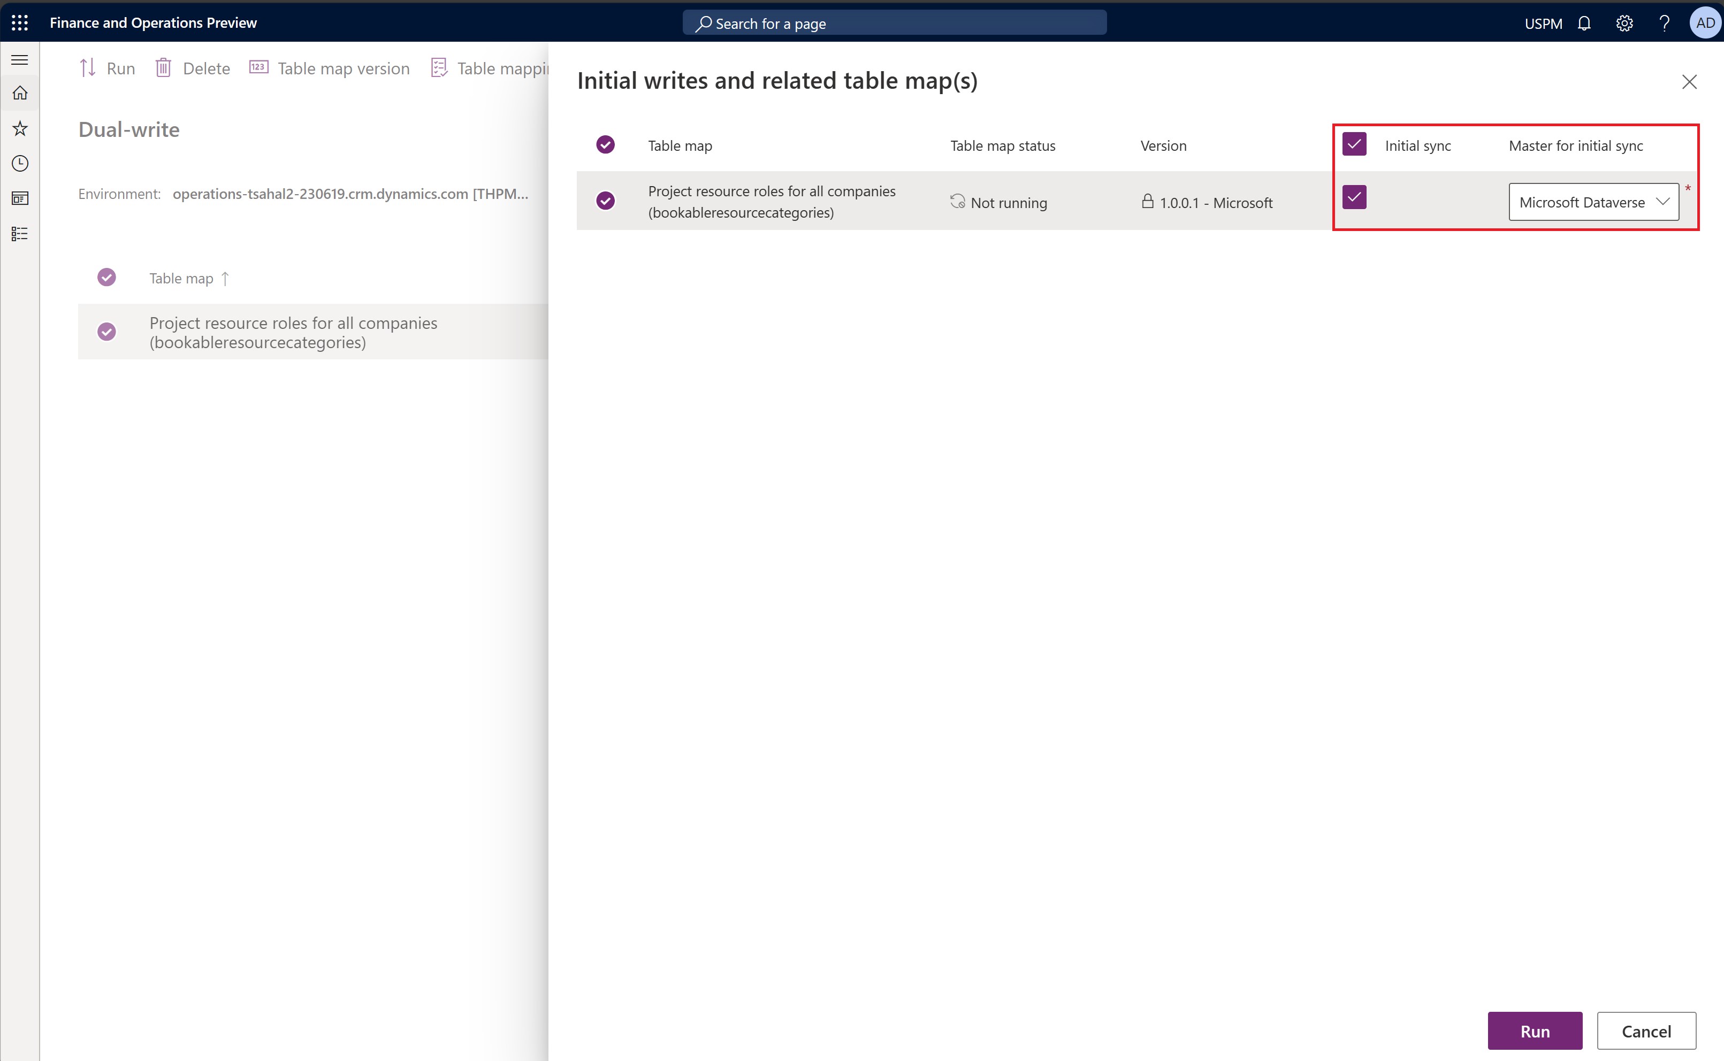The height and width of the screenshot is (1061, 1724).
Task: Click the close X button on dialog
Action: 1688,81
